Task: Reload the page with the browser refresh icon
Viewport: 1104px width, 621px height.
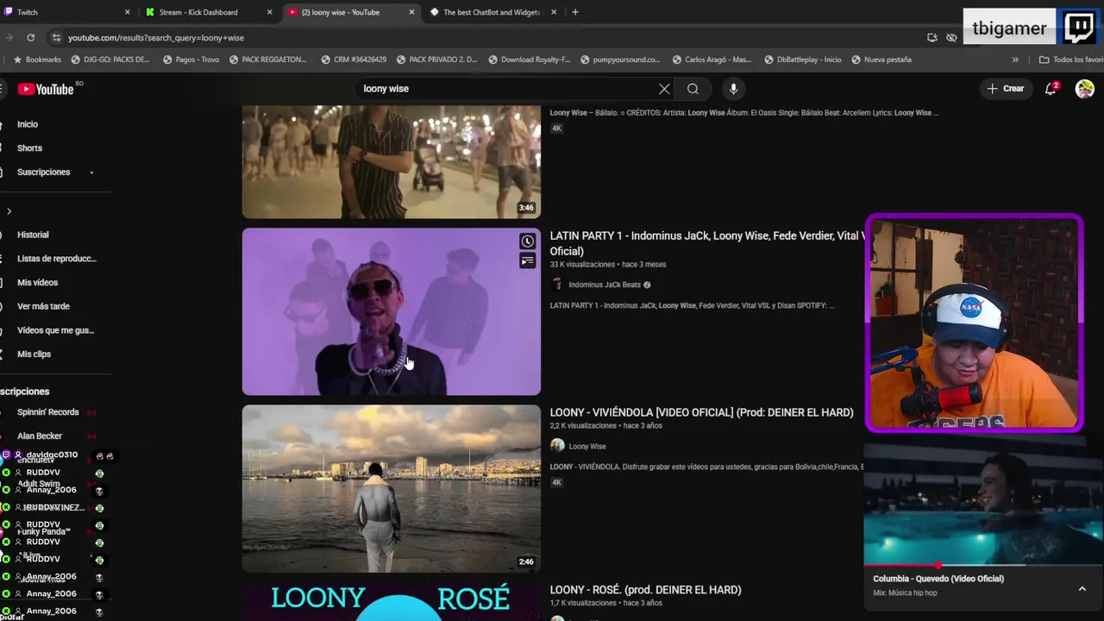Action: [x=30, y=38]
